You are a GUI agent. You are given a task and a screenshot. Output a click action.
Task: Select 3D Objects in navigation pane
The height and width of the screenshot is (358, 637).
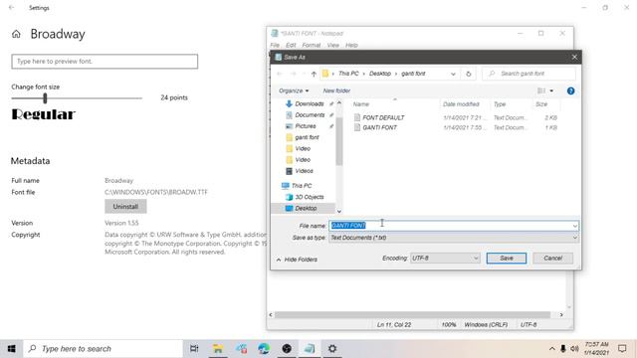[310, 197]
